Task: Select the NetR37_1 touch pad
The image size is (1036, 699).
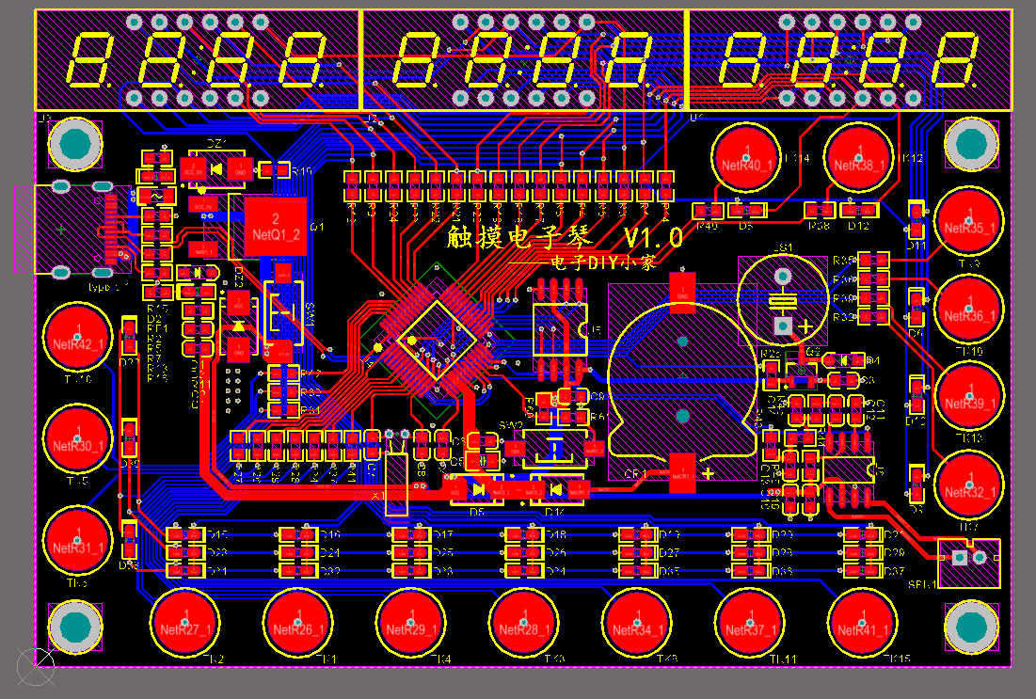Action: 750,623
